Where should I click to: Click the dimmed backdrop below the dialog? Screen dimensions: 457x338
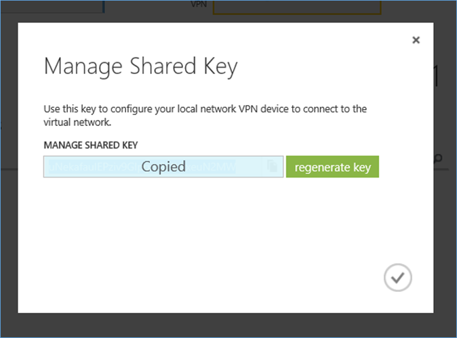pyautogui.click(x=228, y=325)
